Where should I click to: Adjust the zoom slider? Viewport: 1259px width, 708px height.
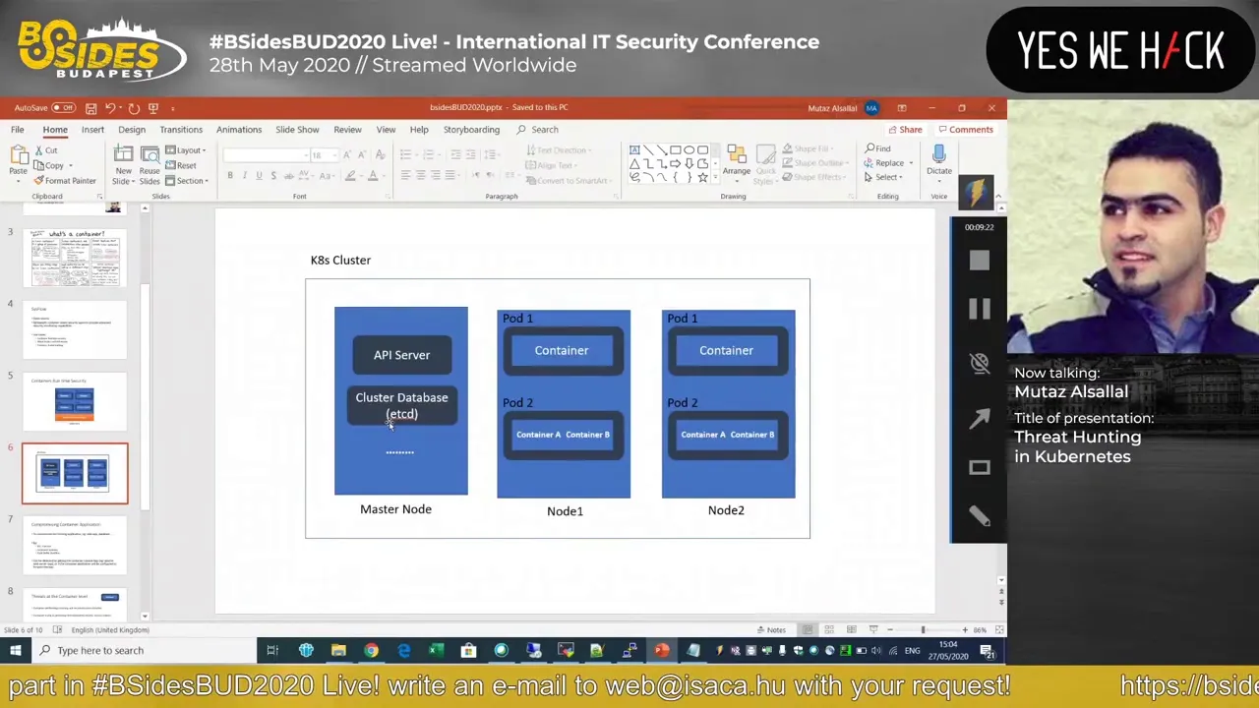[923, 630]
